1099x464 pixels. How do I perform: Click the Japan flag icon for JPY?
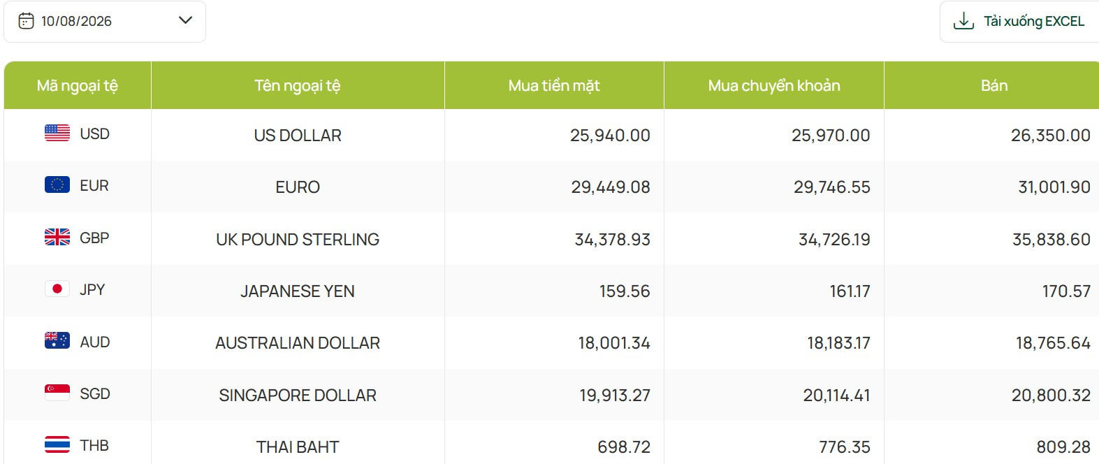[57, 289]
